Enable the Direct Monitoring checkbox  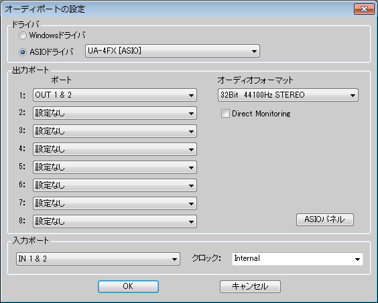(x=225, y=113)
